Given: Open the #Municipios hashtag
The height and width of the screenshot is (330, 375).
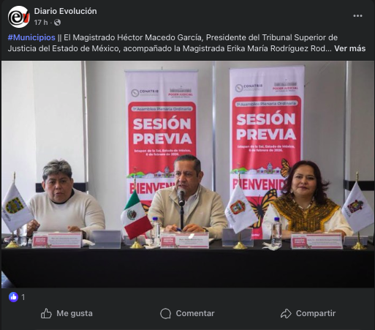Looking at the screenshot, I should 31,37.
